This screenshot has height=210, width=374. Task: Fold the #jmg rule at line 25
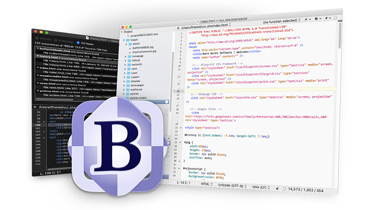[180, 142]
